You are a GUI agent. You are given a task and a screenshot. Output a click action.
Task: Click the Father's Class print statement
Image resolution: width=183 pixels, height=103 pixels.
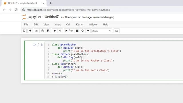point(88,61)
